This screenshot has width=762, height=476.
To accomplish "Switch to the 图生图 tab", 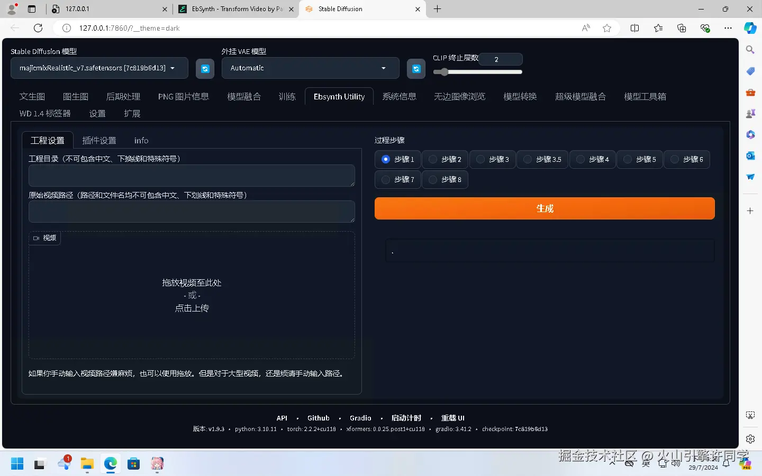I will 76,96.
